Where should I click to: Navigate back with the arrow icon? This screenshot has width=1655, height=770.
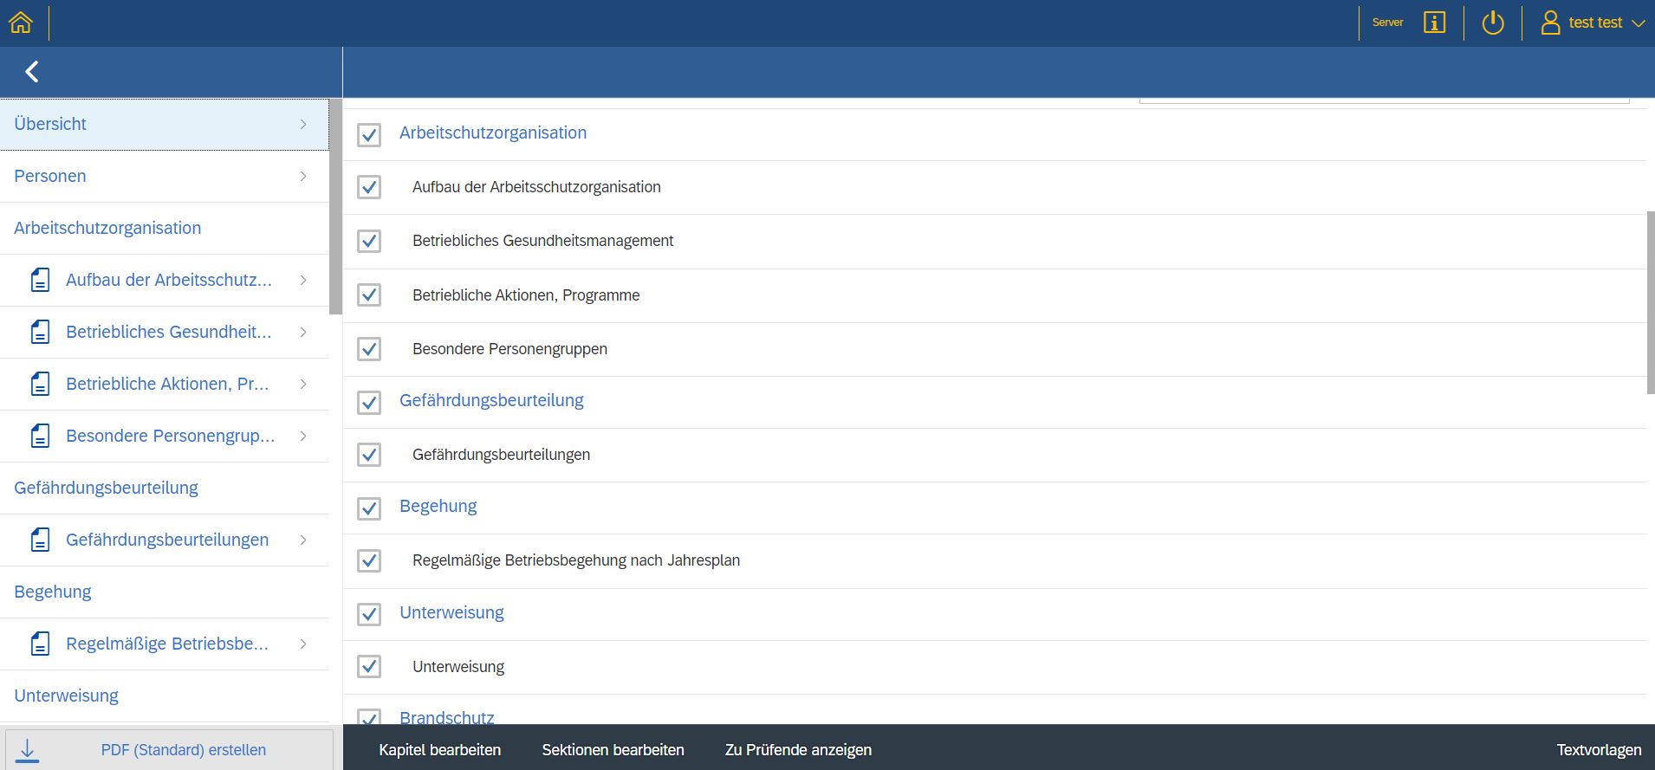point(32,72)
